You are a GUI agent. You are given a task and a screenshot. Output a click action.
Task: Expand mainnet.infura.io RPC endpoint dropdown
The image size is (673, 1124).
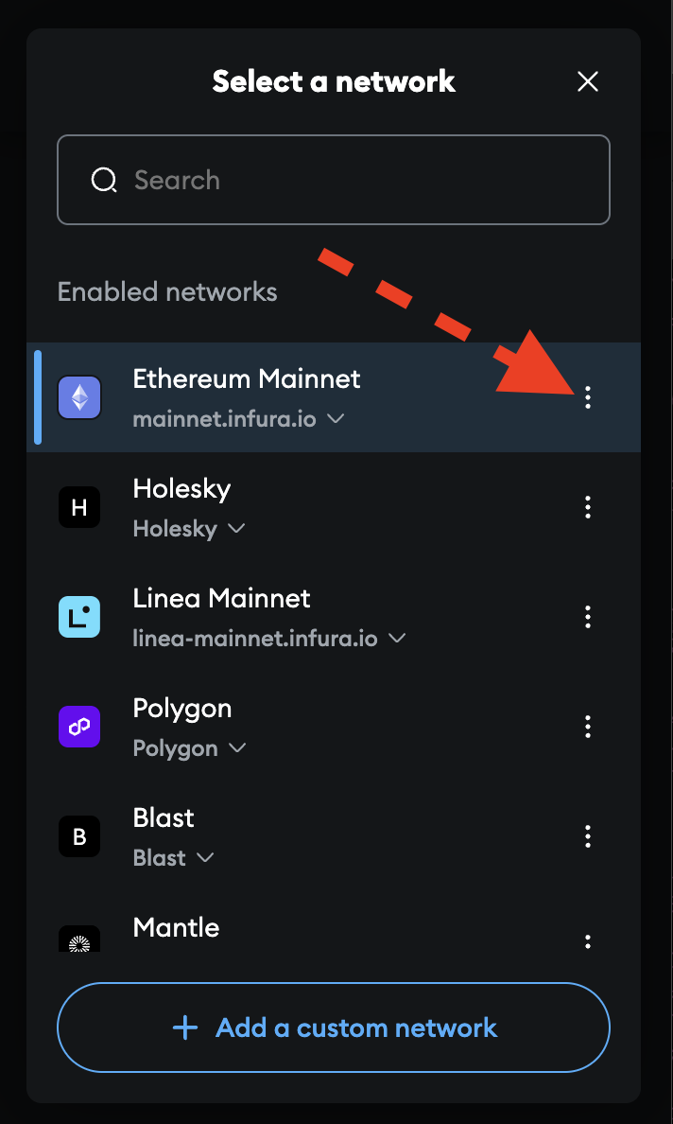coord(335,419)
